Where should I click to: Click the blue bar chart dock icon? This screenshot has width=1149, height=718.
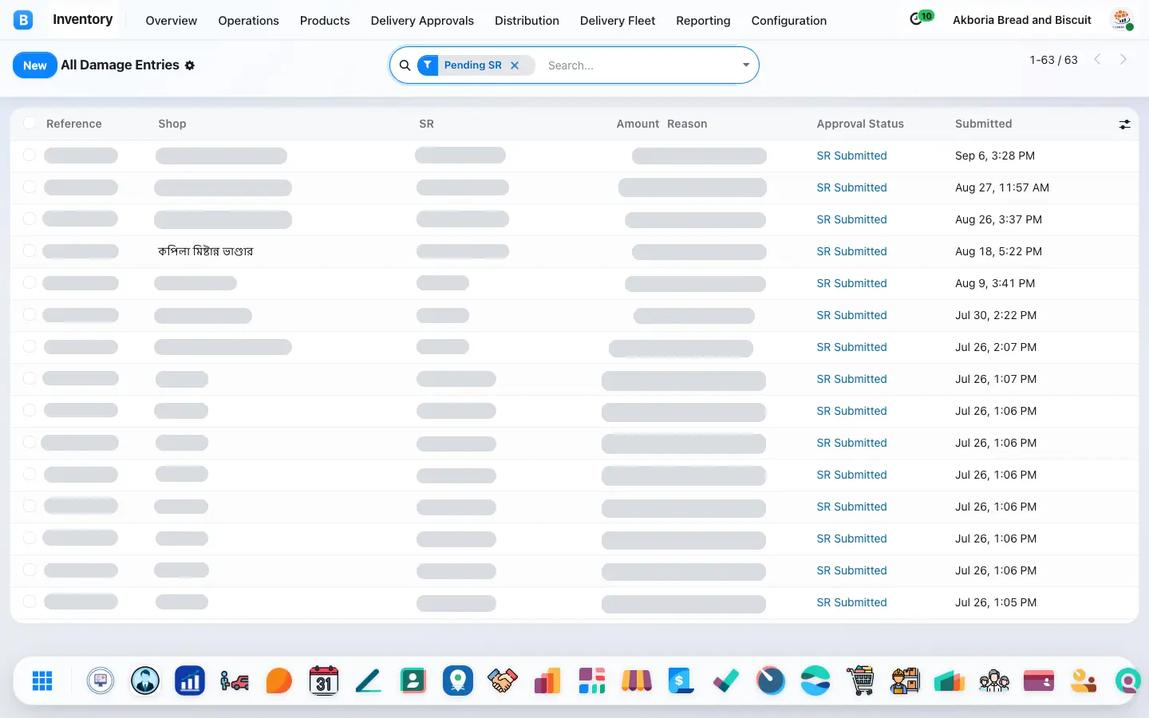190,681
